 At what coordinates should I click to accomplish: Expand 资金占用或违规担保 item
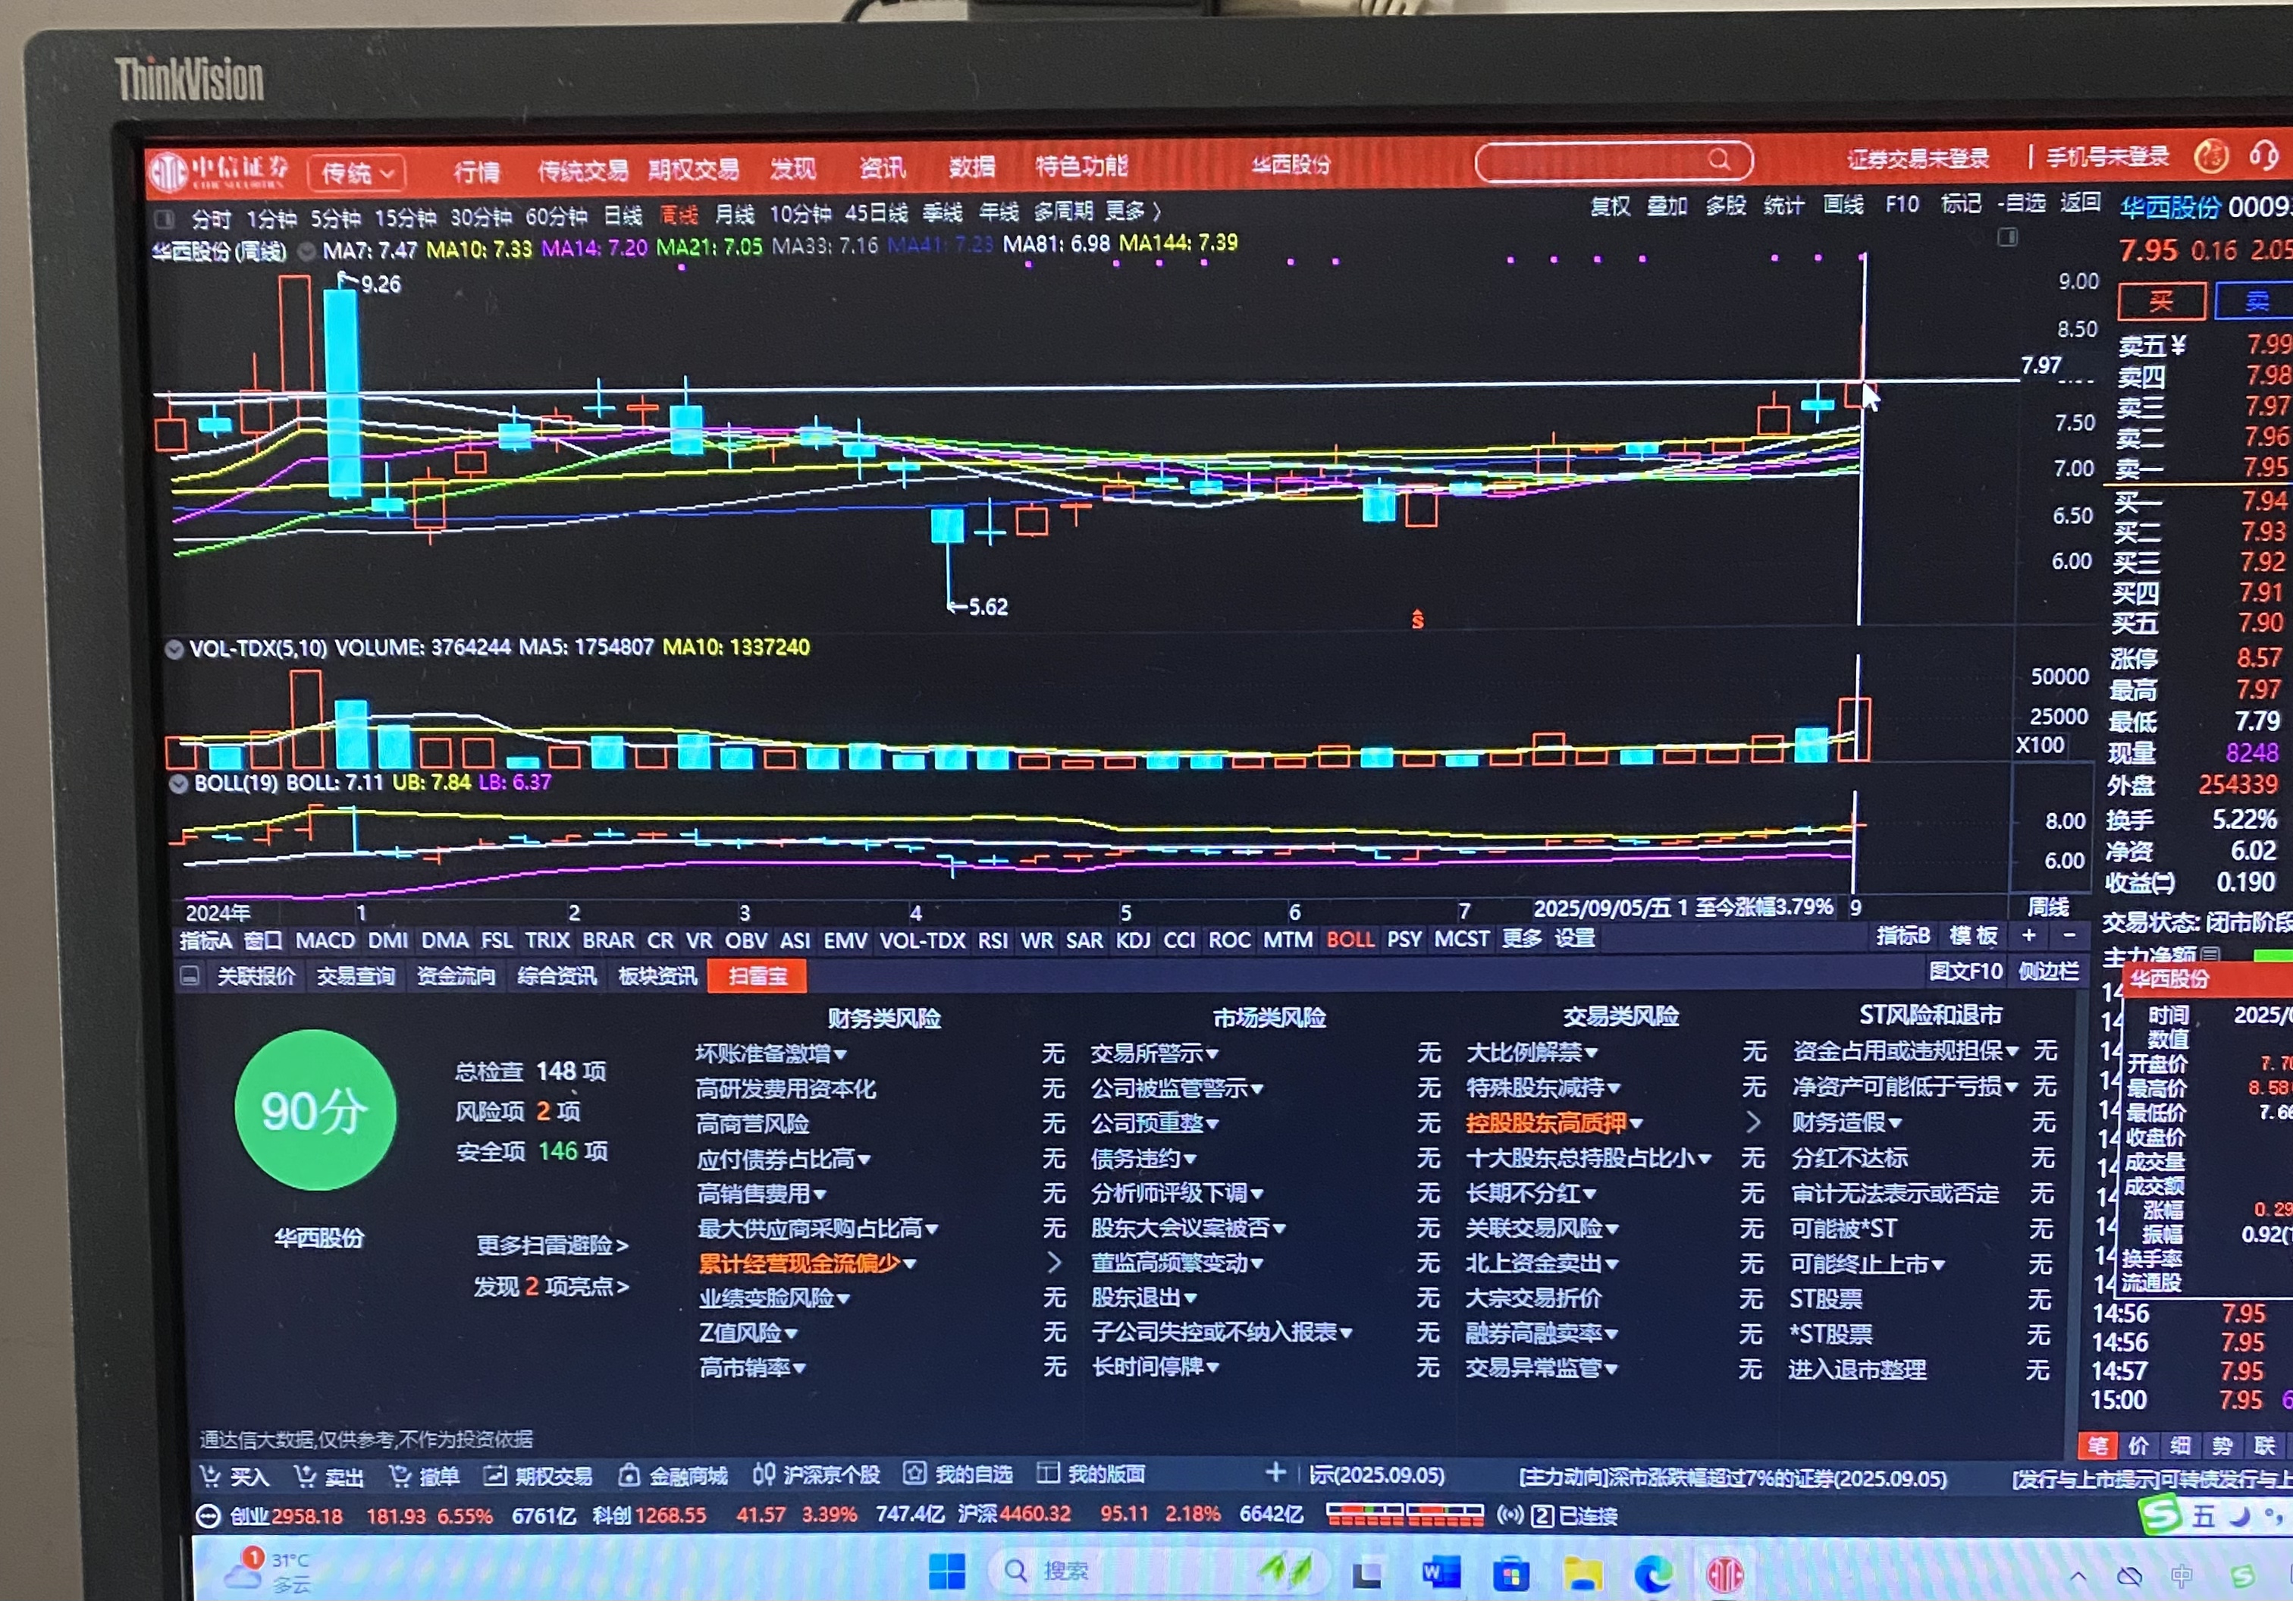[x=1906, y=1050]
